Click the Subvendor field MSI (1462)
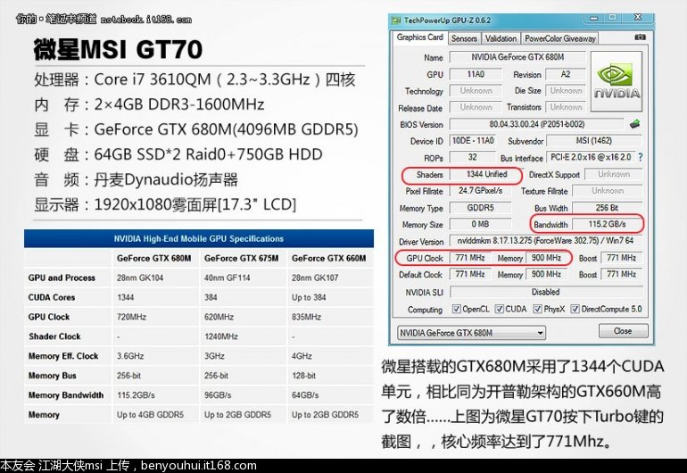Screen dimensions: 687x473 coord(594,141)
